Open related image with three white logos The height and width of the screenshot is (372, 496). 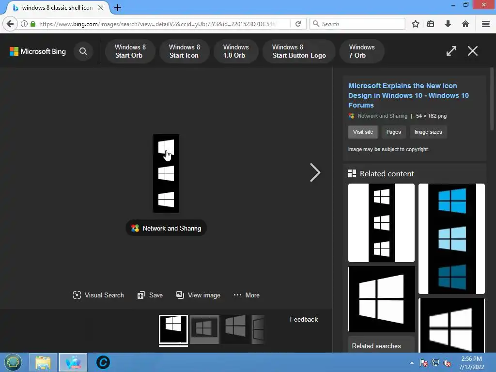(x=381, y=223)
